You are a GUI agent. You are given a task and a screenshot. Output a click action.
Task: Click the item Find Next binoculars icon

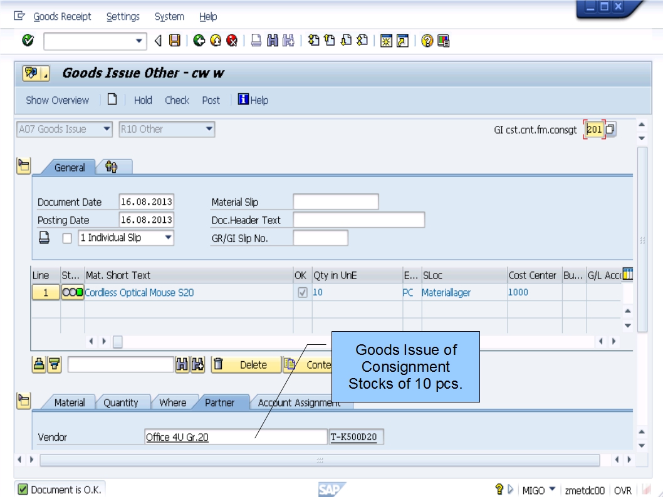tap(198, 364)
